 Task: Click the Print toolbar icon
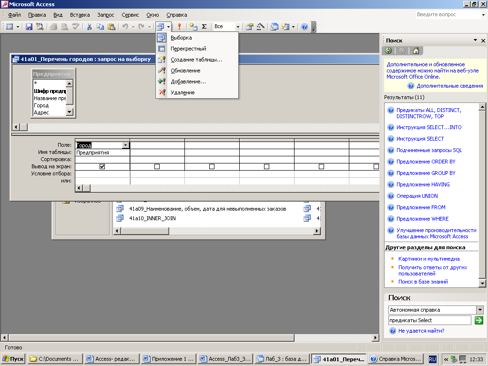(53, 27)
